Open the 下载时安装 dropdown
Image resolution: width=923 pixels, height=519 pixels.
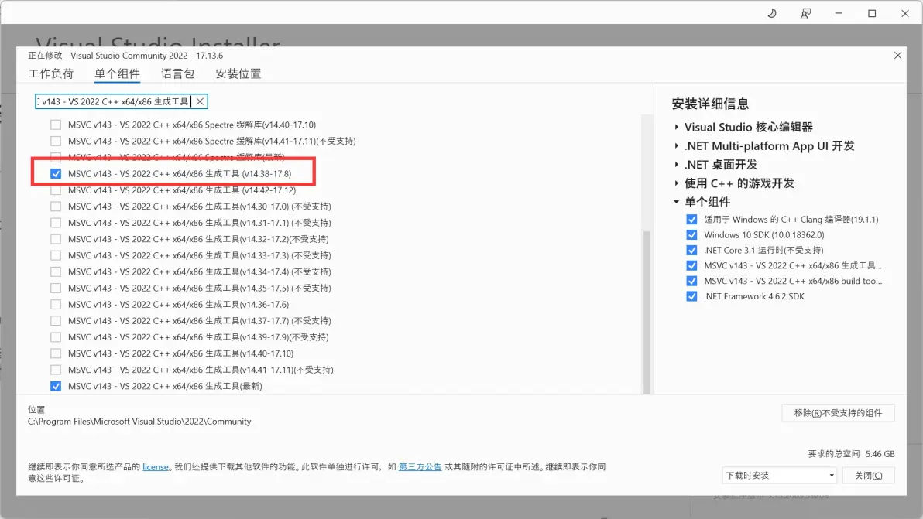pos(779,476)
